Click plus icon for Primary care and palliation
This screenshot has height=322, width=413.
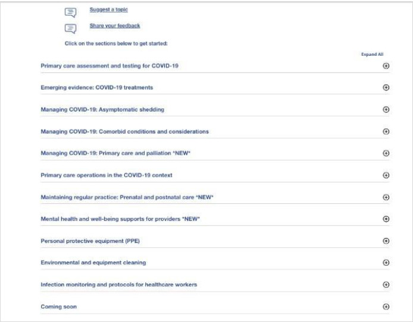tap(386, 153)
